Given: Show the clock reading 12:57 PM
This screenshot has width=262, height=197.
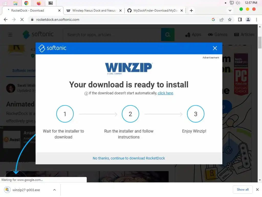Looking at the screenshot, I should [x=251, y=3].
